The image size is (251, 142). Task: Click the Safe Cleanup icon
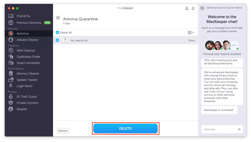11,50
